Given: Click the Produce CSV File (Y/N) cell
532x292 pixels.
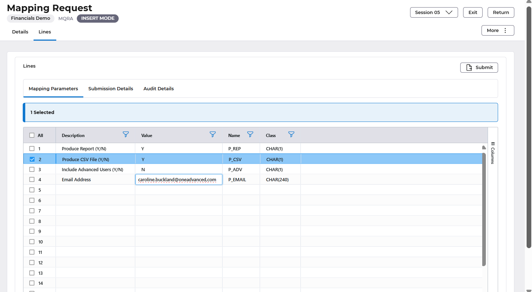Looking at the screenshot, I should point(96,159).
